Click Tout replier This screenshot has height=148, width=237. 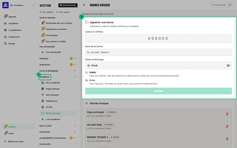(x=63, y=12)
